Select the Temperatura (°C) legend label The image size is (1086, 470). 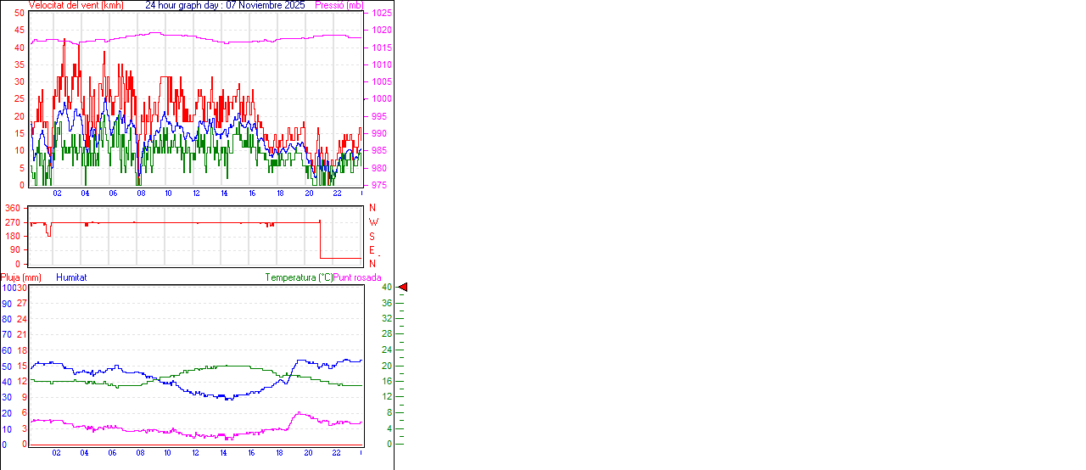(299, 277)
